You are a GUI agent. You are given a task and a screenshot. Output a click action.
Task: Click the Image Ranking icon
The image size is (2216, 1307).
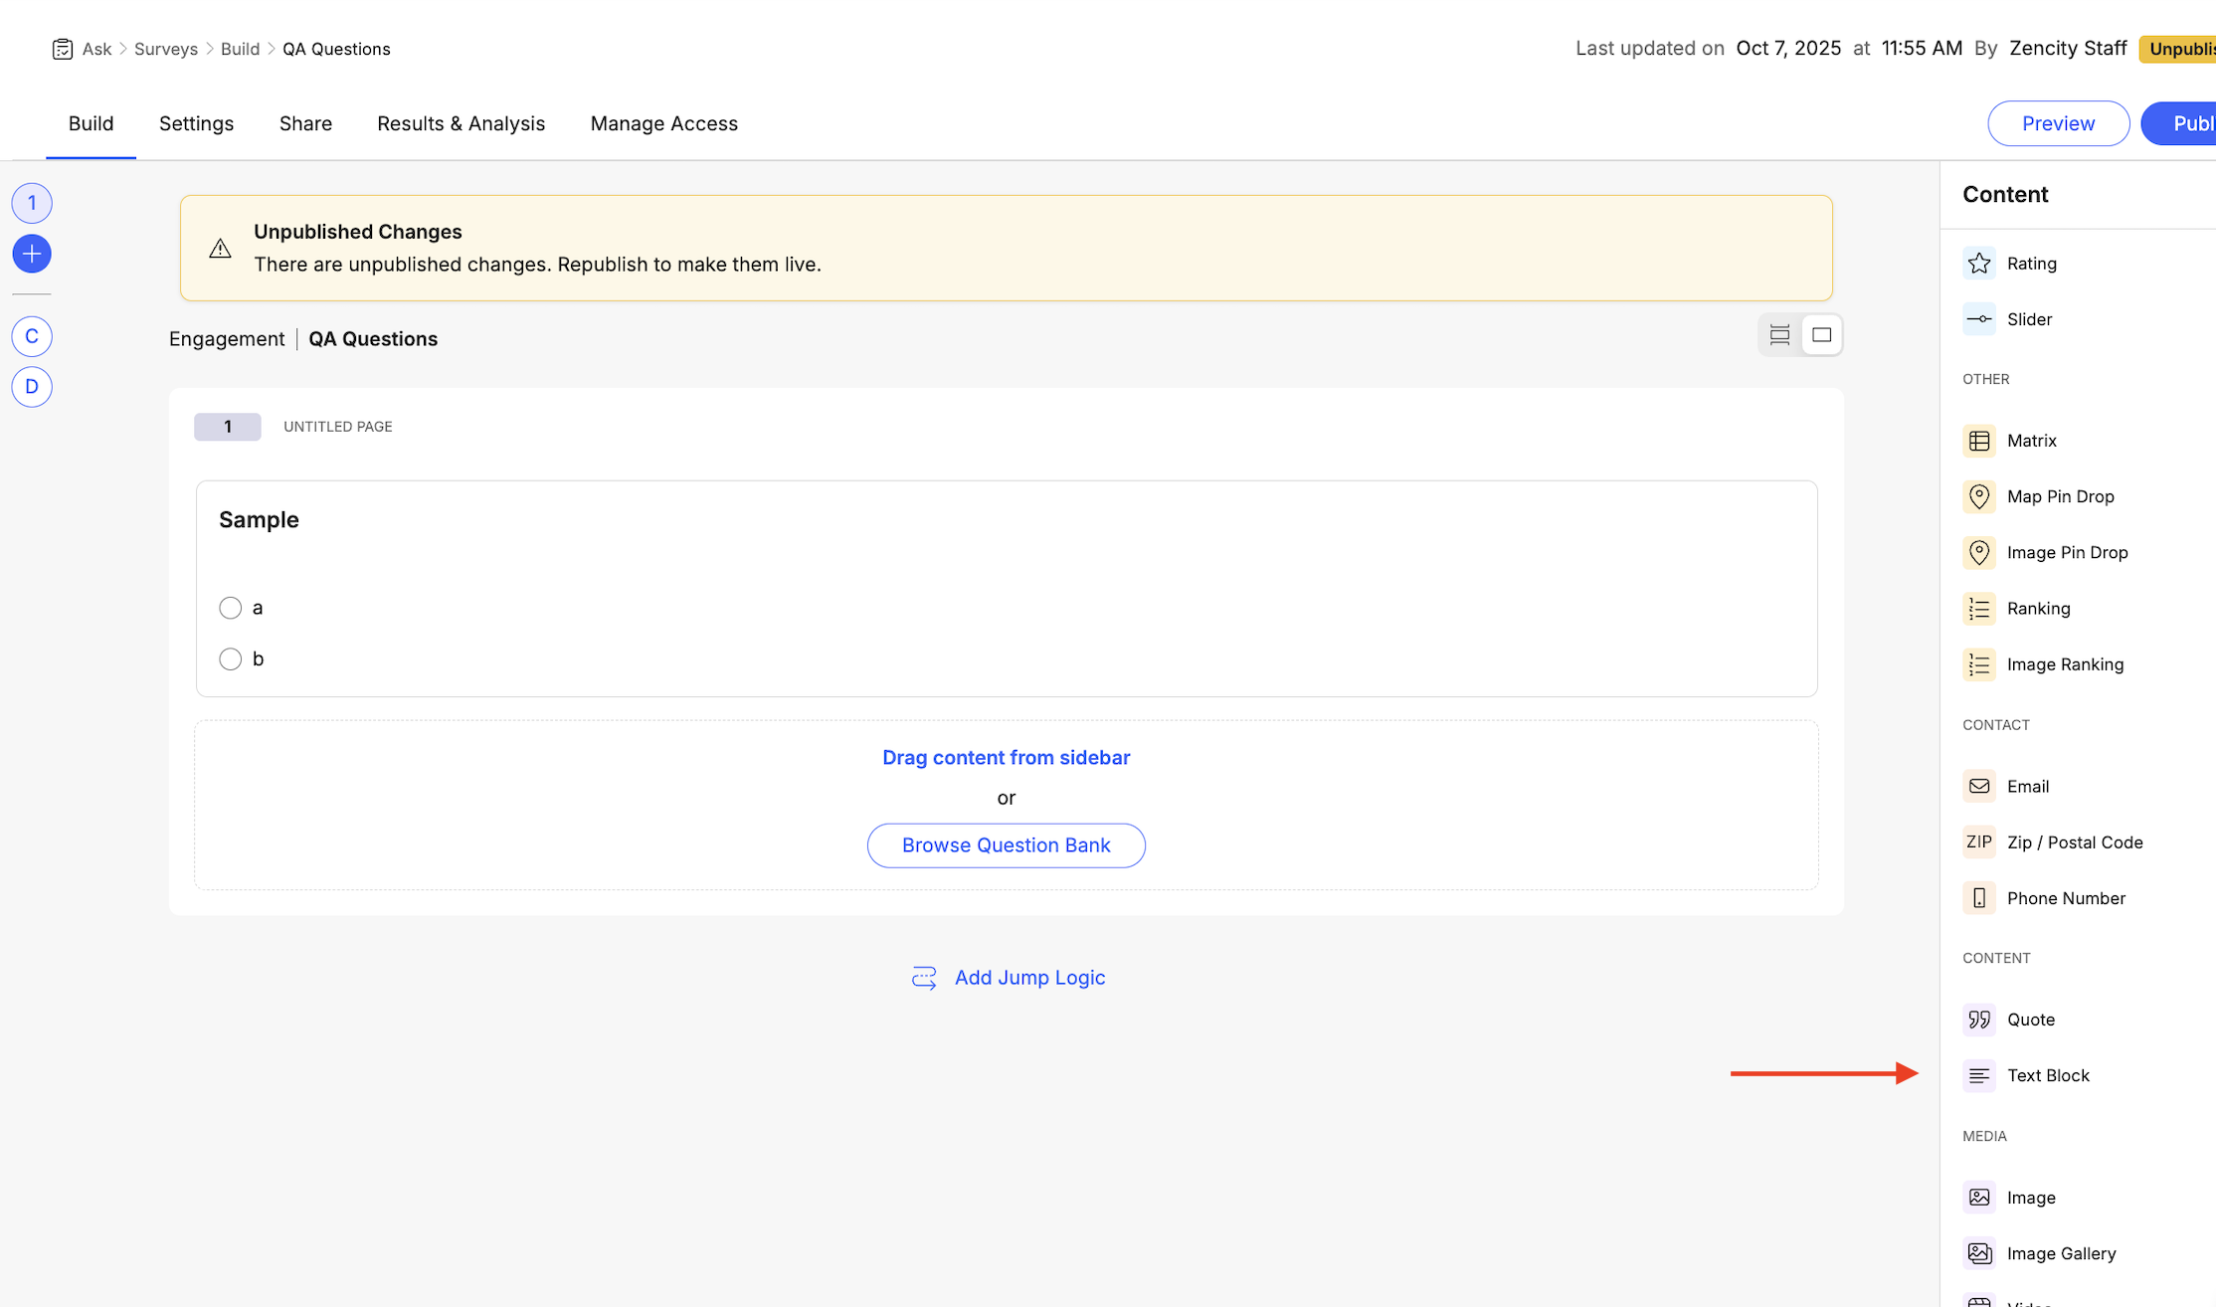(1978, 664)
